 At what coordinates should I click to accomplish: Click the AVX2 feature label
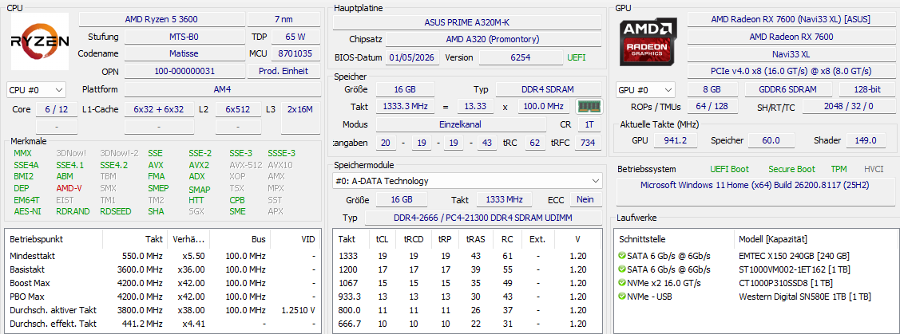coord(199,165)
